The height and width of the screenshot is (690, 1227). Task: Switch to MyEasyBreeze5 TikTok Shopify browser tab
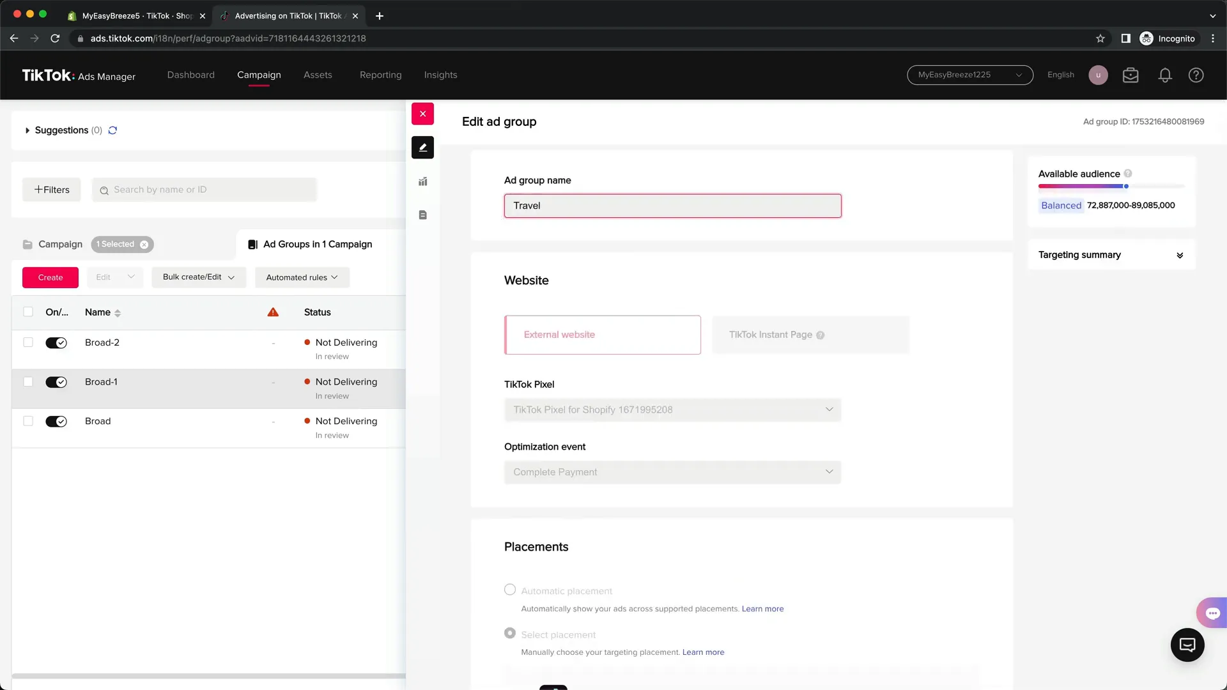tap(137, 16)
